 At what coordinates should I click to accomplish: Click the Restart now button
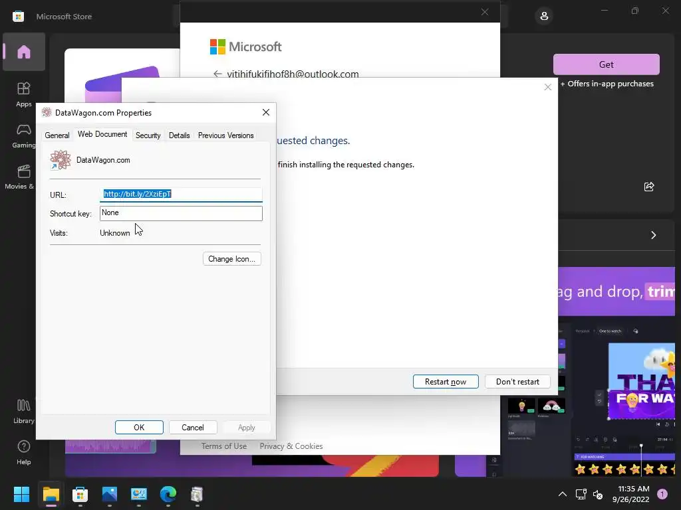click(x=446, y=382)
